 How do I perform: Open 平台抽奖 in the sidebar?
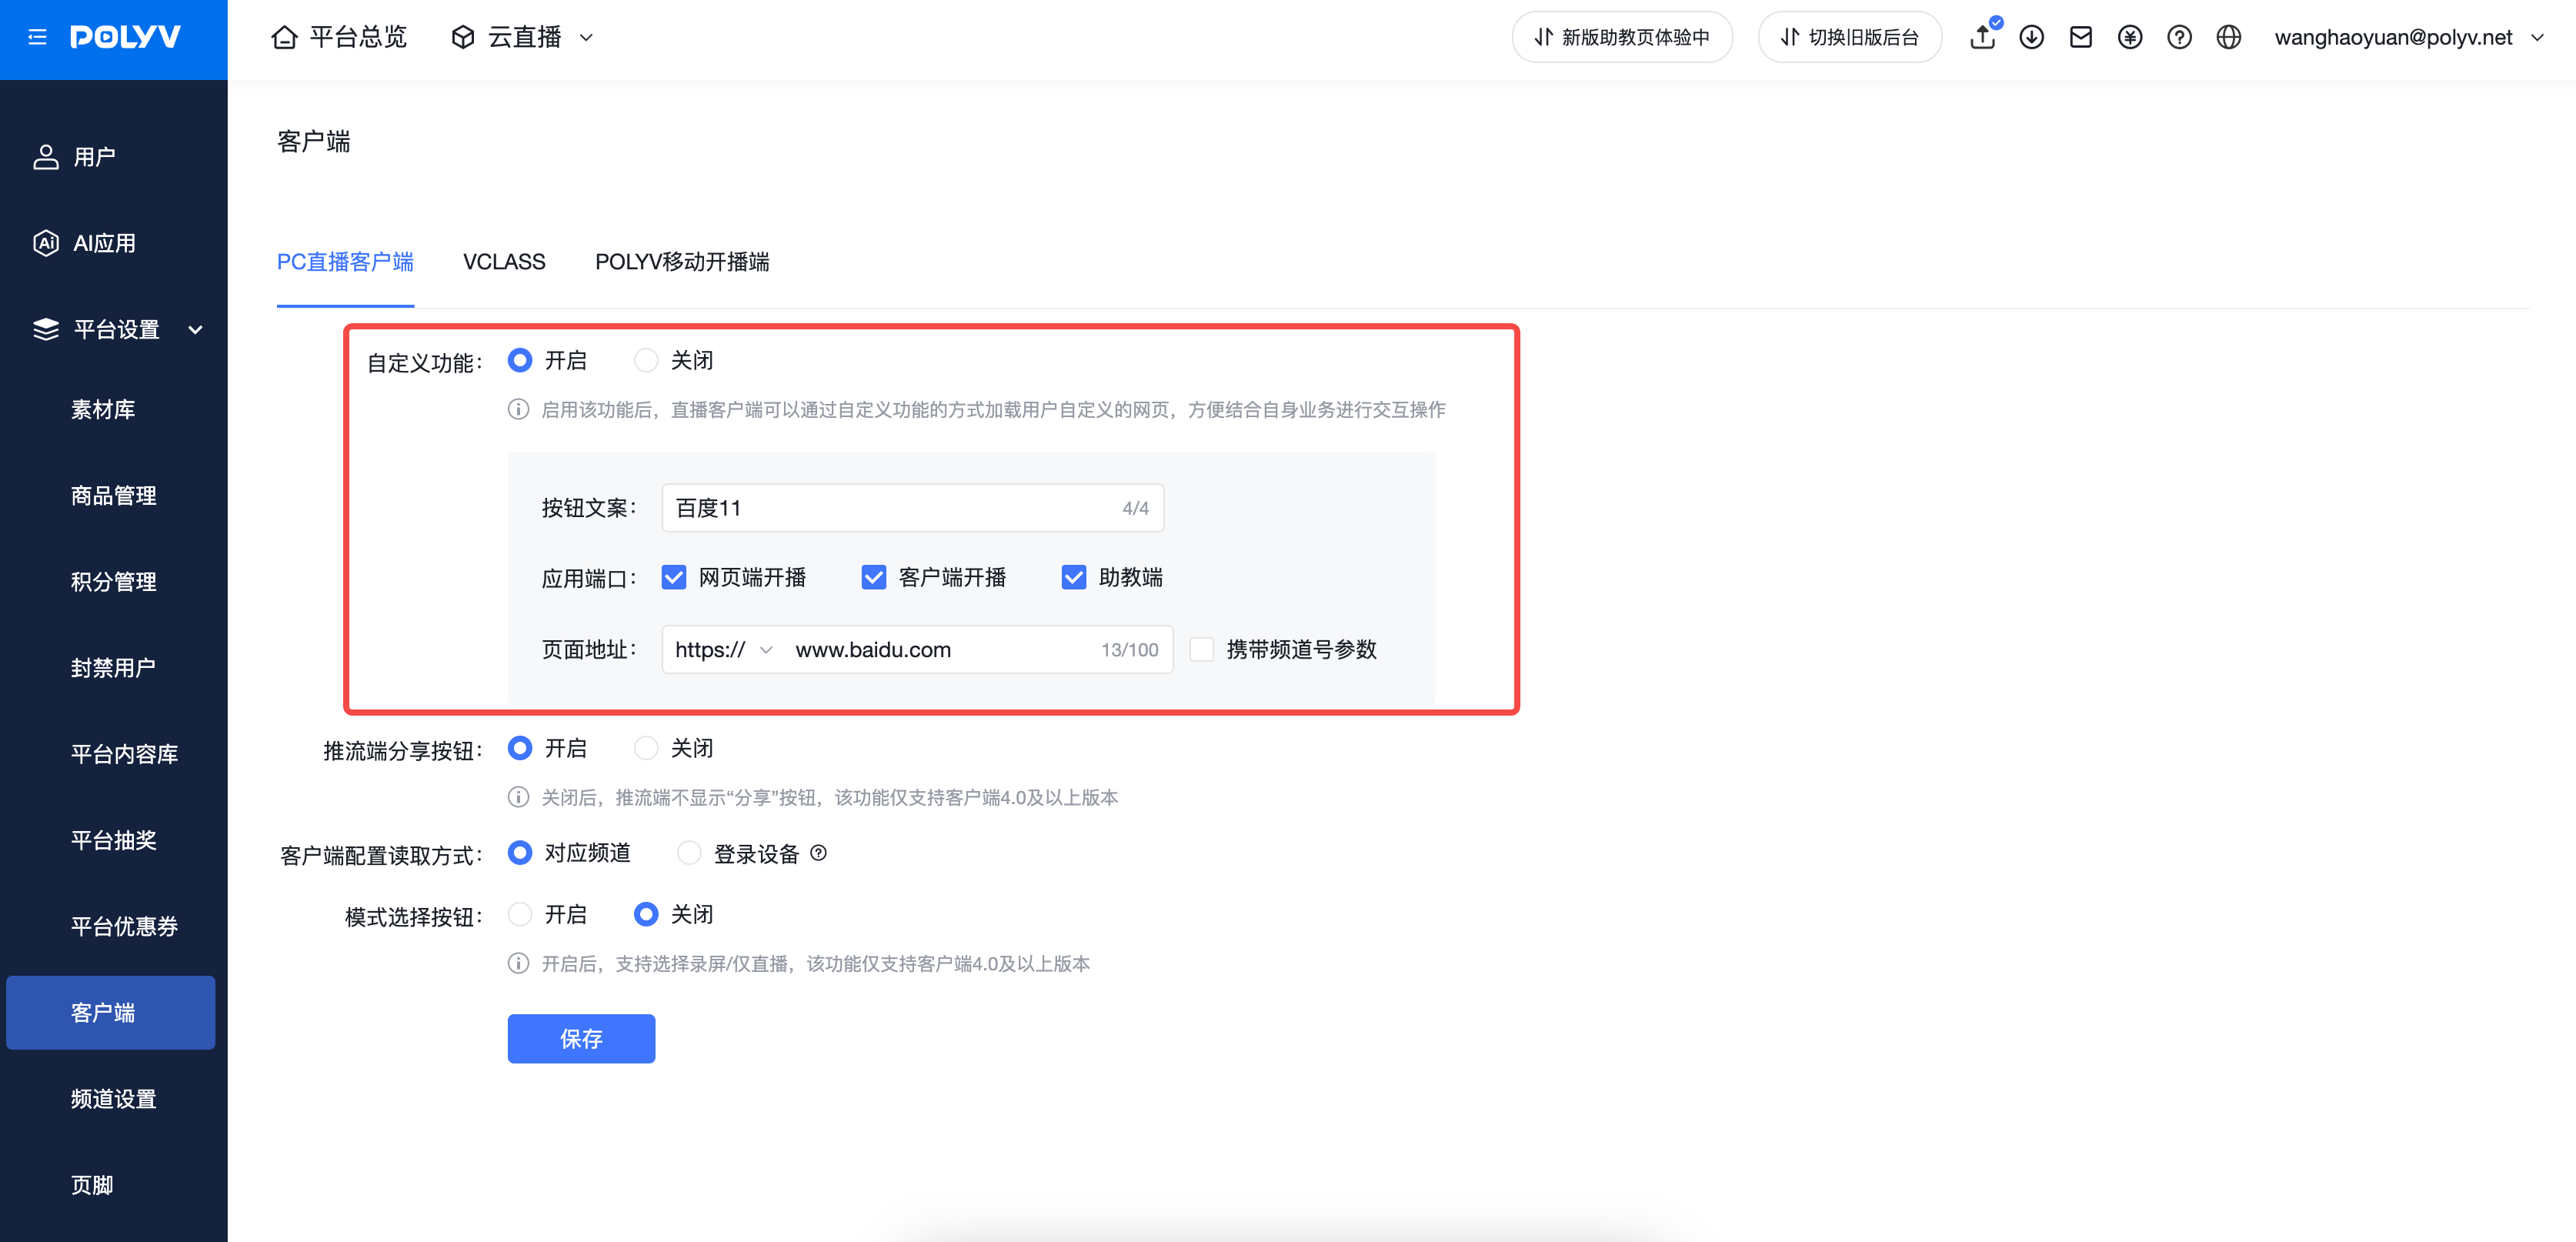(112, 839)
